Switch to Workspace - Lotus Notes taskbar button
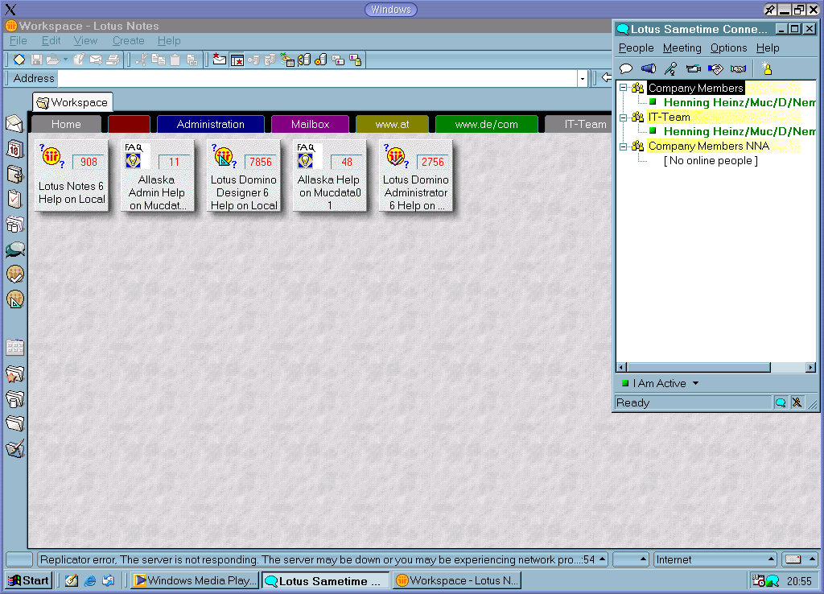 457,580
